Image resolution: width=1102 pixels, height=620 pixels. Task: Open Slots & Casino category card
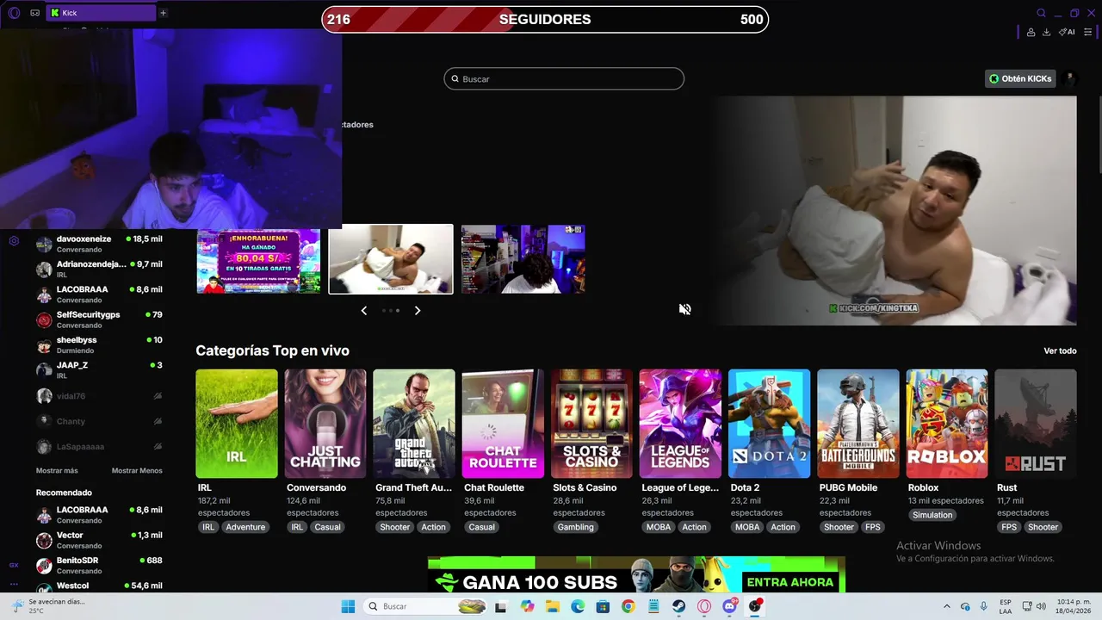point(591,424)
